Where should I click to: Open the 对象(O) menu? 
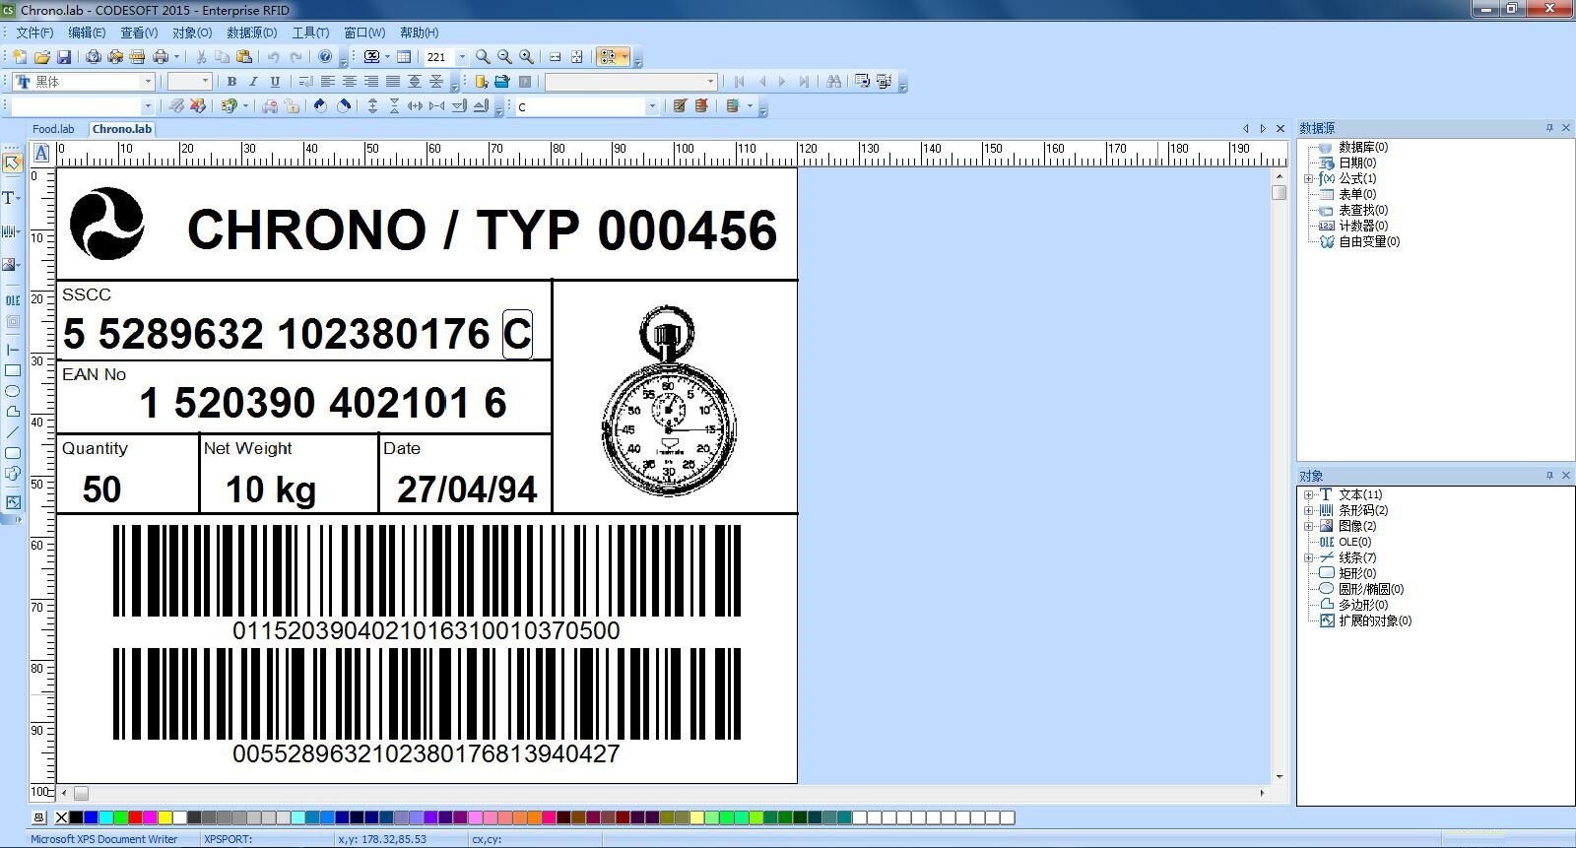point(192,33)
